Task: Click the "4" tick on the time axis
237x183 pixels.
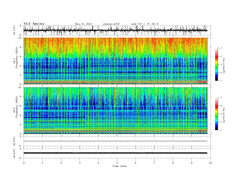Action: click(98, 163)
